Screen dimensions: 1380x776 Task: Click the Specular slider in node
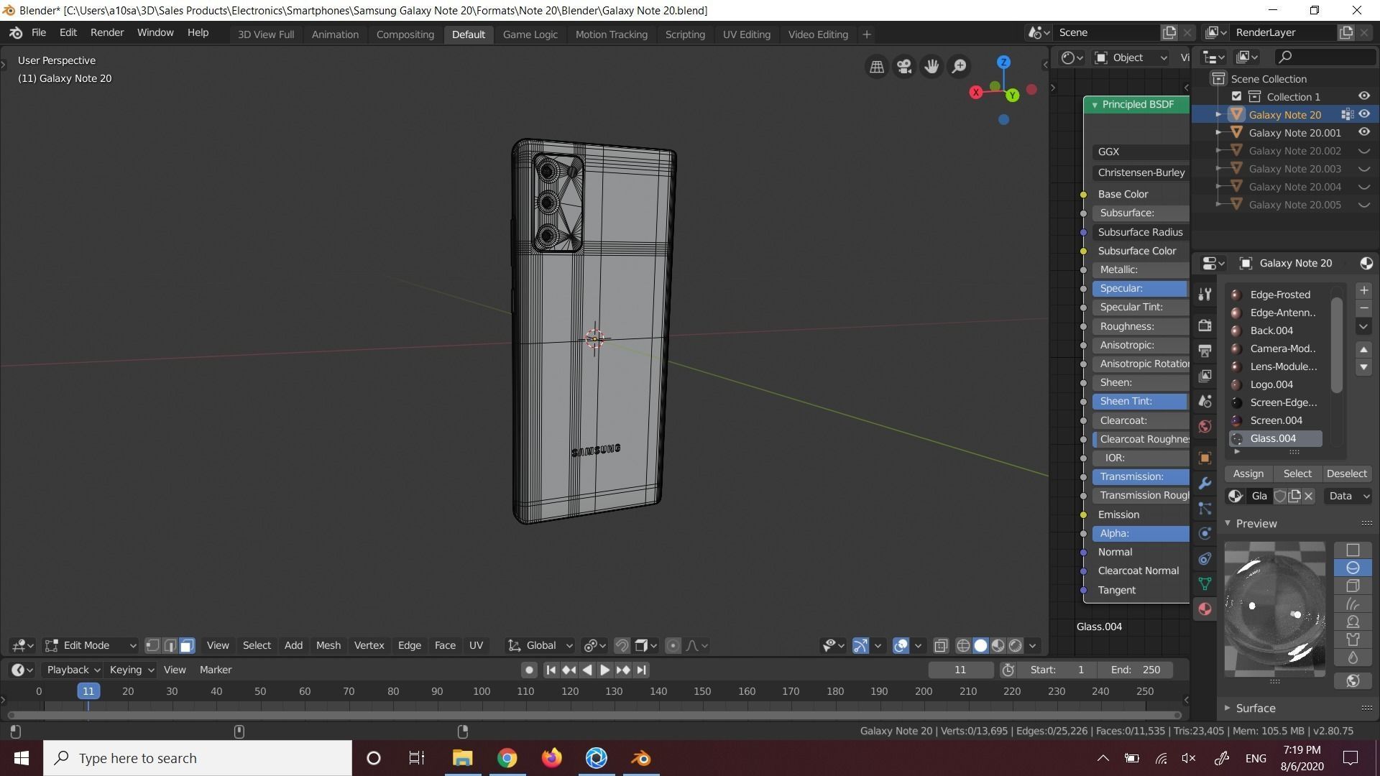1141,288
